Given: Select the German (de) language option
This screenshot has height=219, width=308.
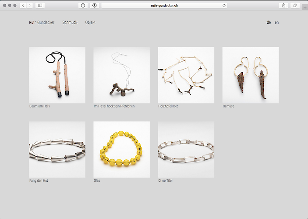Looking at the screenshot, I should (x=269, y=22).
